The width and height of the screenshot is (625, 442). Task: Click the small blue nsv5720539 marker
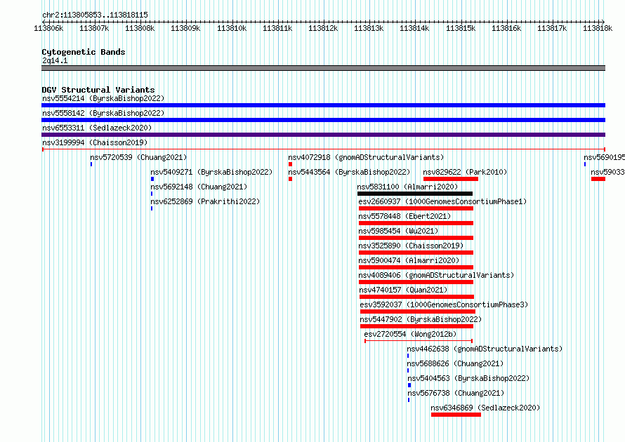tap(91, 164)
